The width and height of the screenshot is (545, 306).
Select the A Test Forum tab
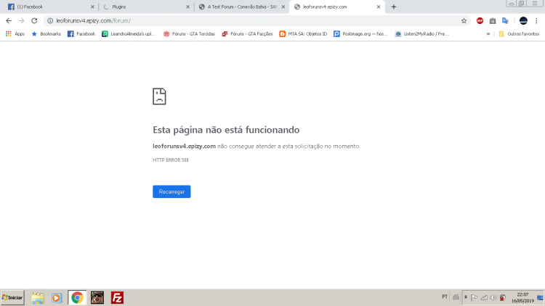coord(236,7)
